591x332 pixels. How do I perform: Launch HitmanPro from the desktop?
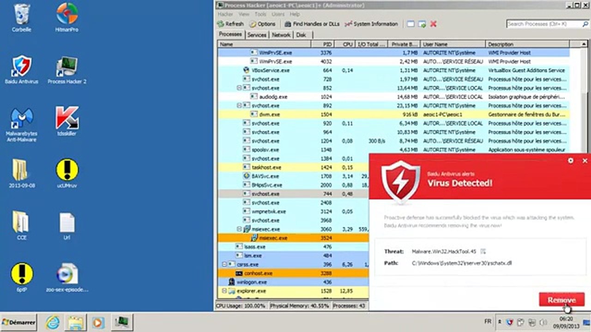click(x=67, y=18)
